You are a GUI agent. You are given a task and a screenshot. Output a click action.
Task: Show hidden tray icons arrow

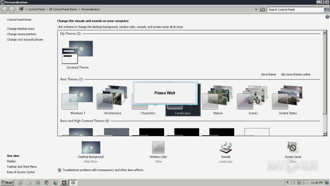[288, 182]
